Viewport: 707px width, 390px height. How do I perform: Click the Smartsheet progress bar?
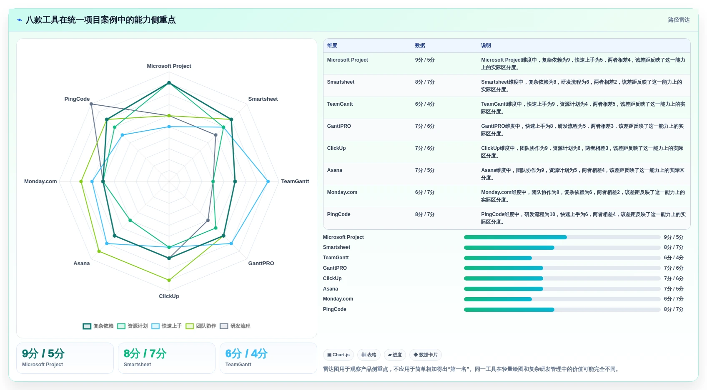(562, 248)
